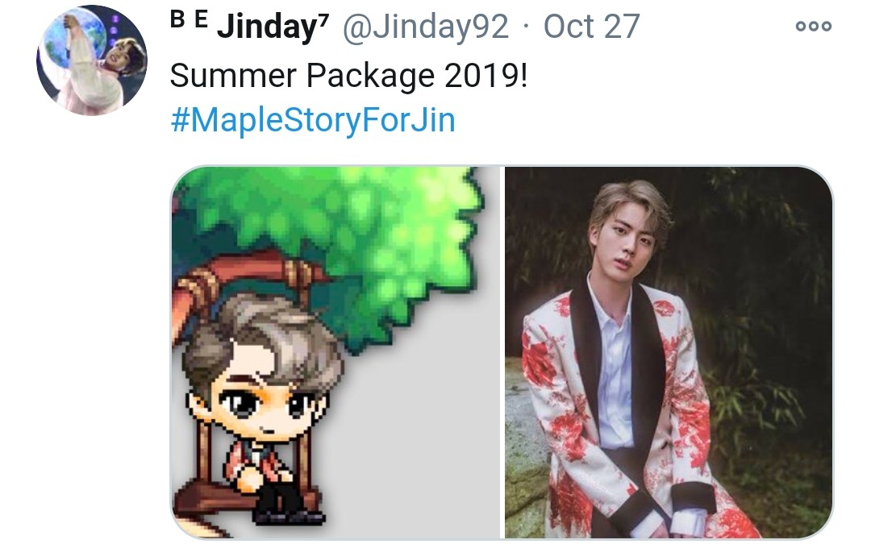Open the Oct 27 tweet timestamp
This screenshot has width=871, height=548.
point(592,26)
